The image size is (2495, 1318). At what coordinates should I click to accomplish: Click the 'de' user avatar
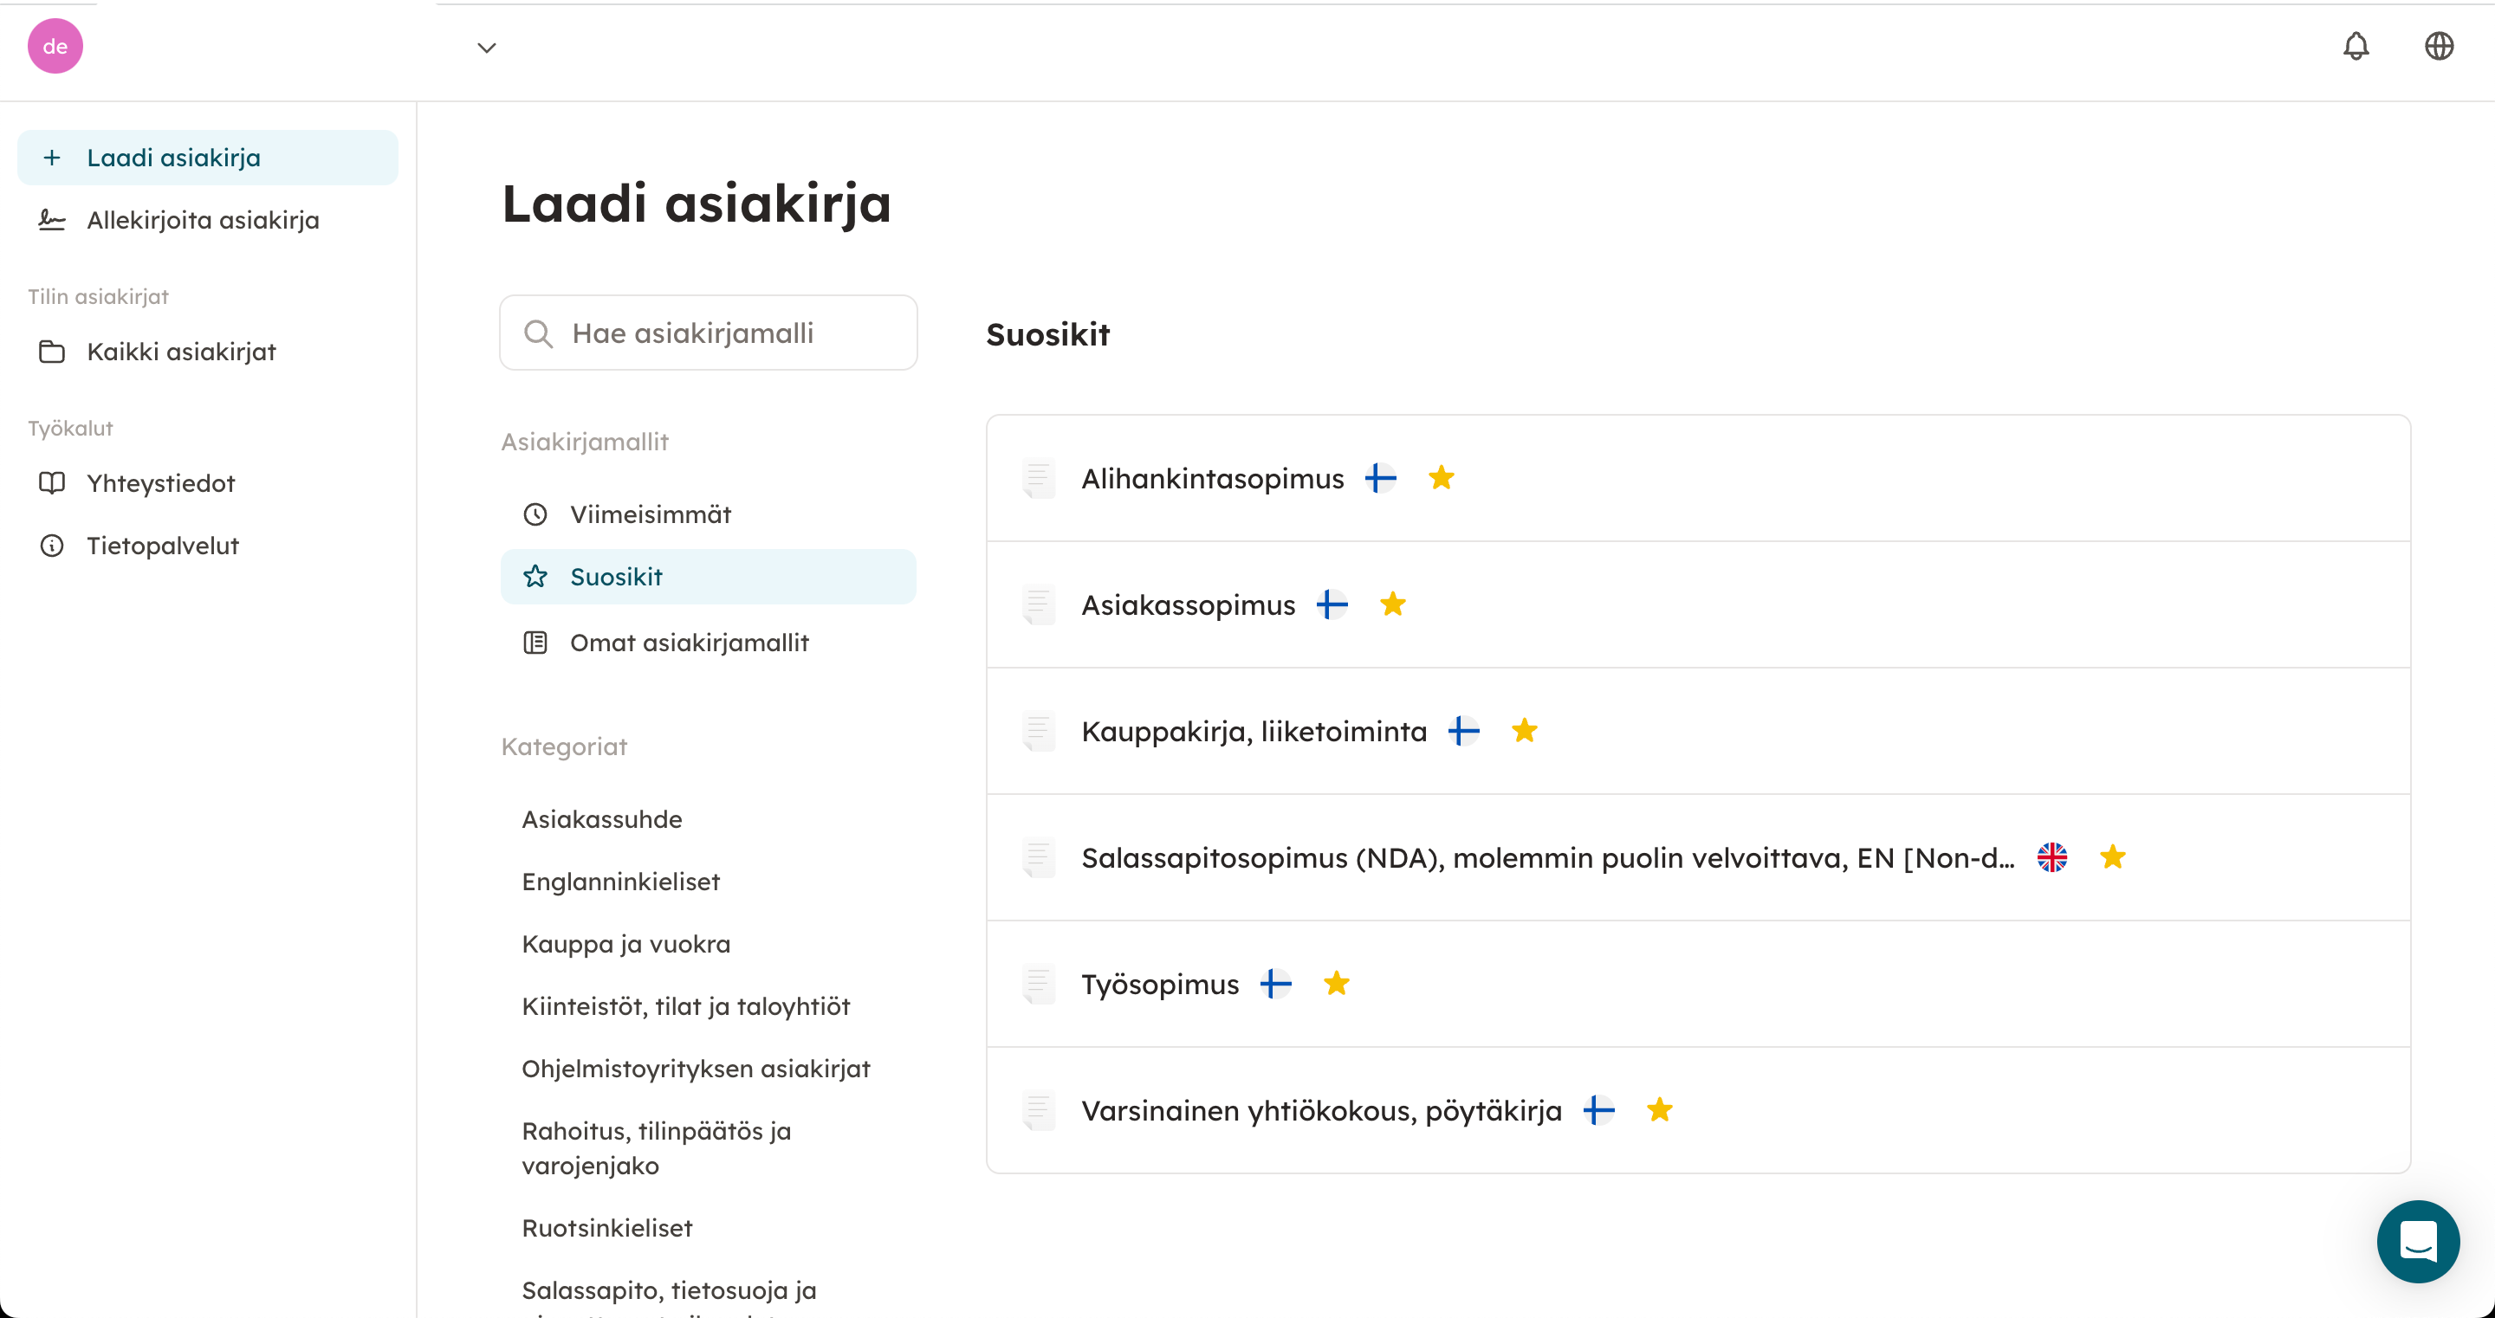[55, 47]
